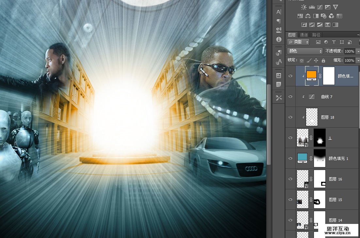360x238 pixels.
Task: Open the Tool Presets panel icon
Action: [x=279, y=98]
